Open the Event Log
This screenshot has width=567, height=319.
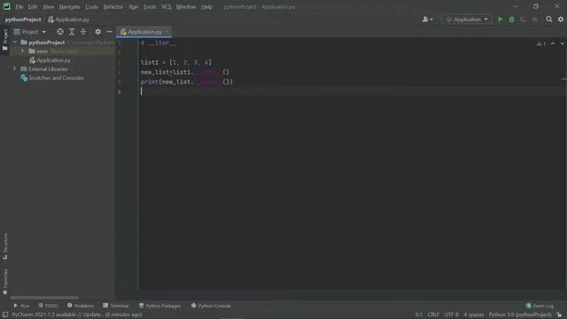[540, 306]
